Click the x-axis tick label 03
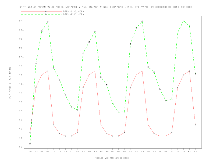 [x=36, y=152]
